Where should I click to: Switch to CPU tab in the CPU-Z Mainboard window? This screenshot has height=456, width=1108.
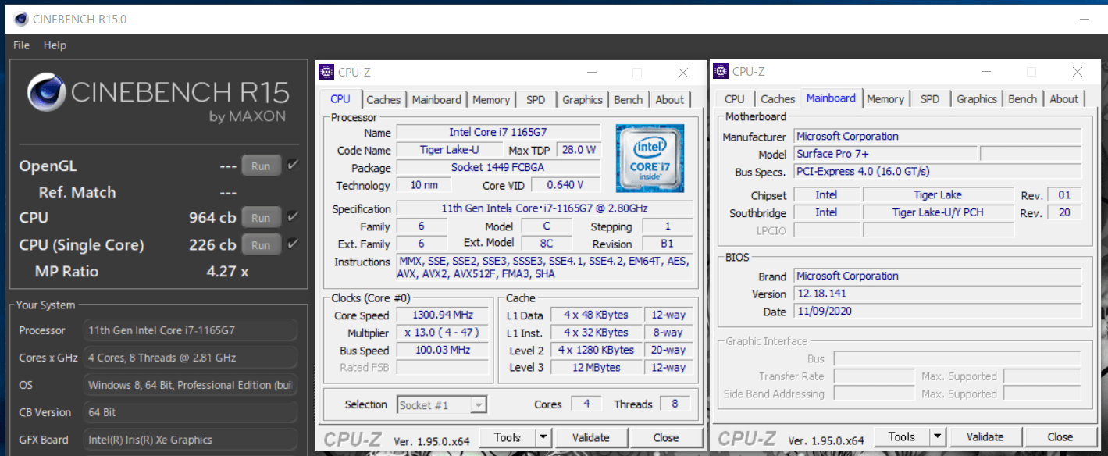(x=735, y=99)
